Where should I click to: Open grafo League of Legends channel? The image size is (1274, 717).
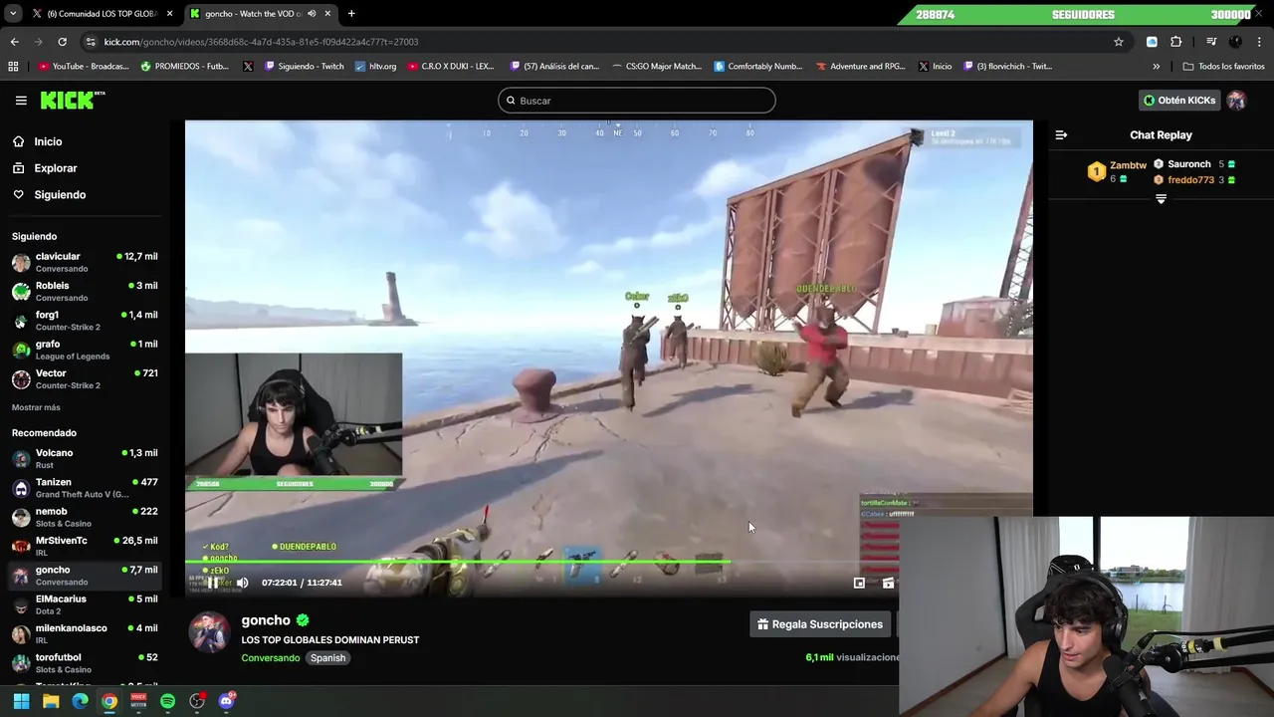pyautogui.click(x=85, y=350)
